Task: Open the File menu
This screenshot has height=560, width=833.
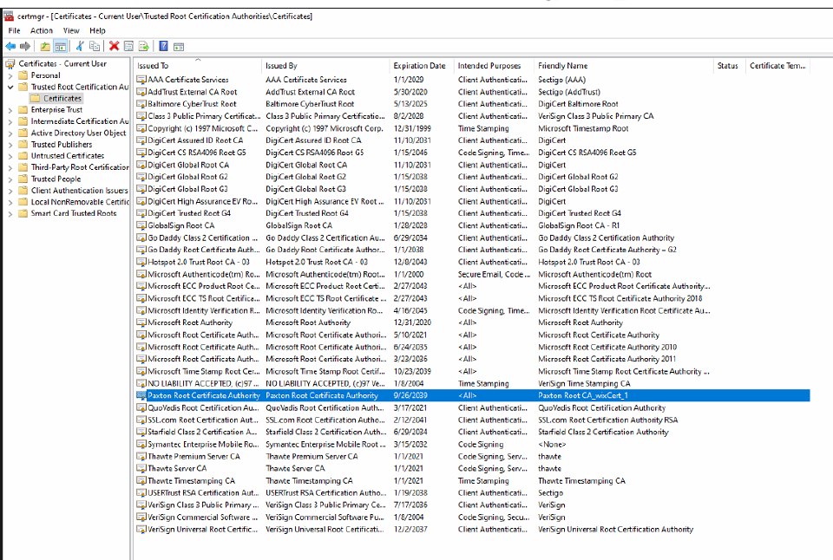Action: (x=15, y=31)
